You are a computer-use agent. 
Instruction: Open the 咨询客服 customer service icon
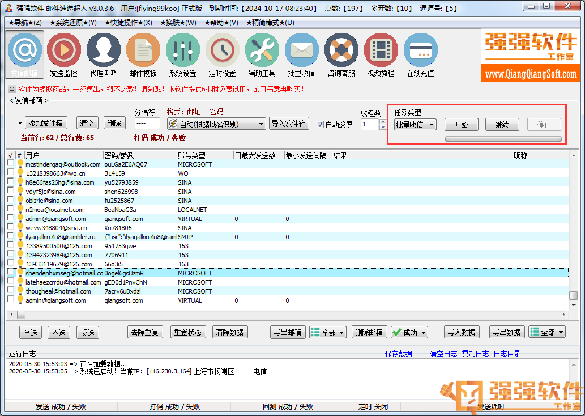(x=341, y=54)
